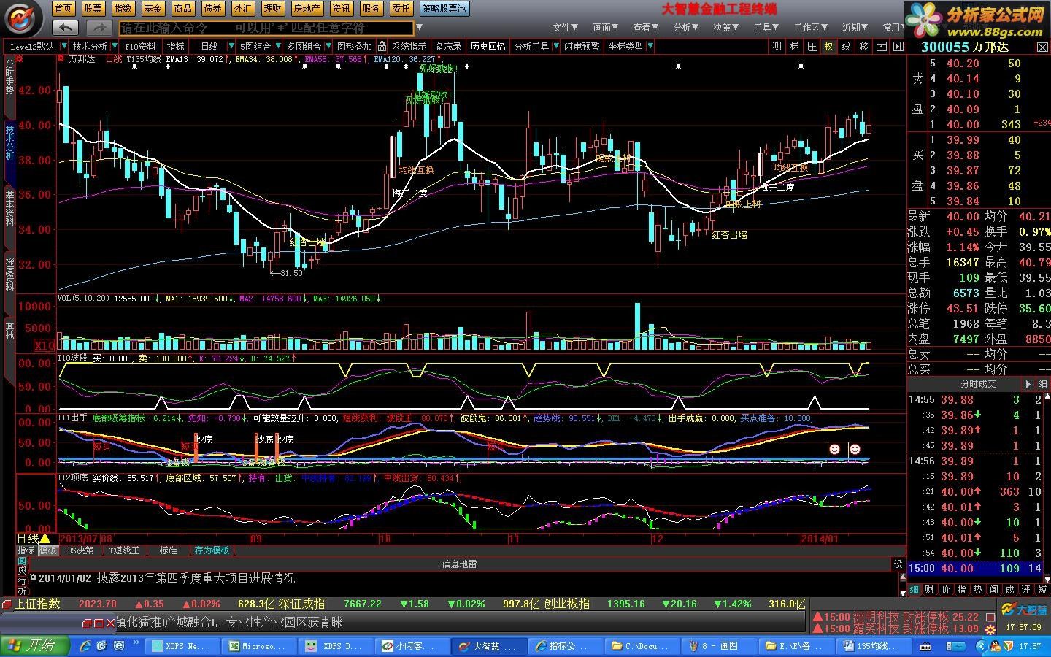The height and width of the screenshot is (657, 1051).
Task: Click the command input field
Action: coord(266,28)
